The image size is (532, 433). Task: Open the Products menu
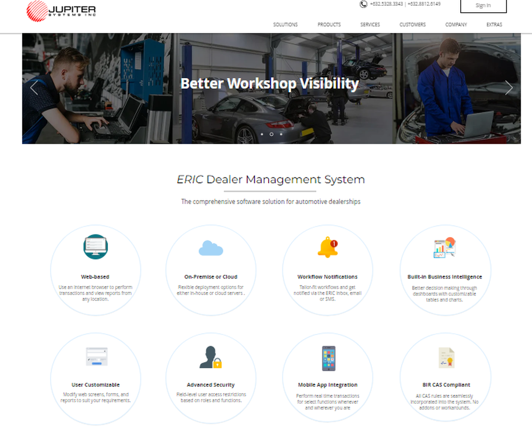(x=329, y=24)
